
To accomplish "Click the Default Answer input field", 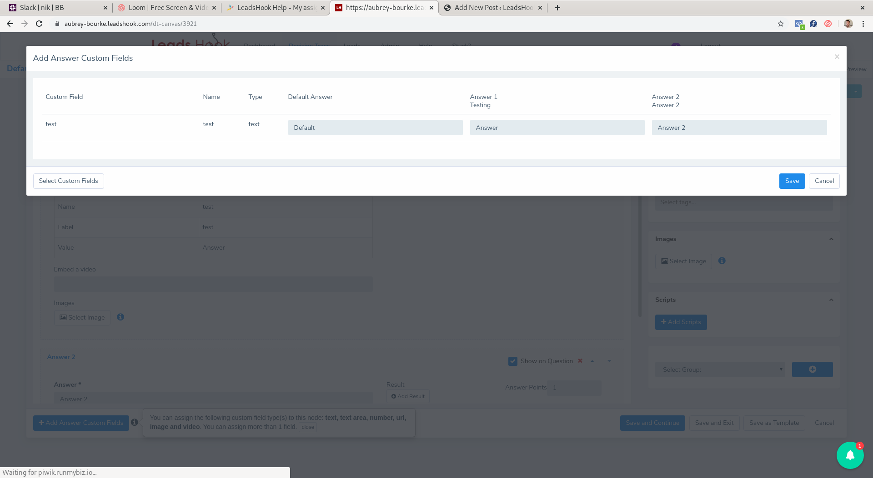I will 375,128.
